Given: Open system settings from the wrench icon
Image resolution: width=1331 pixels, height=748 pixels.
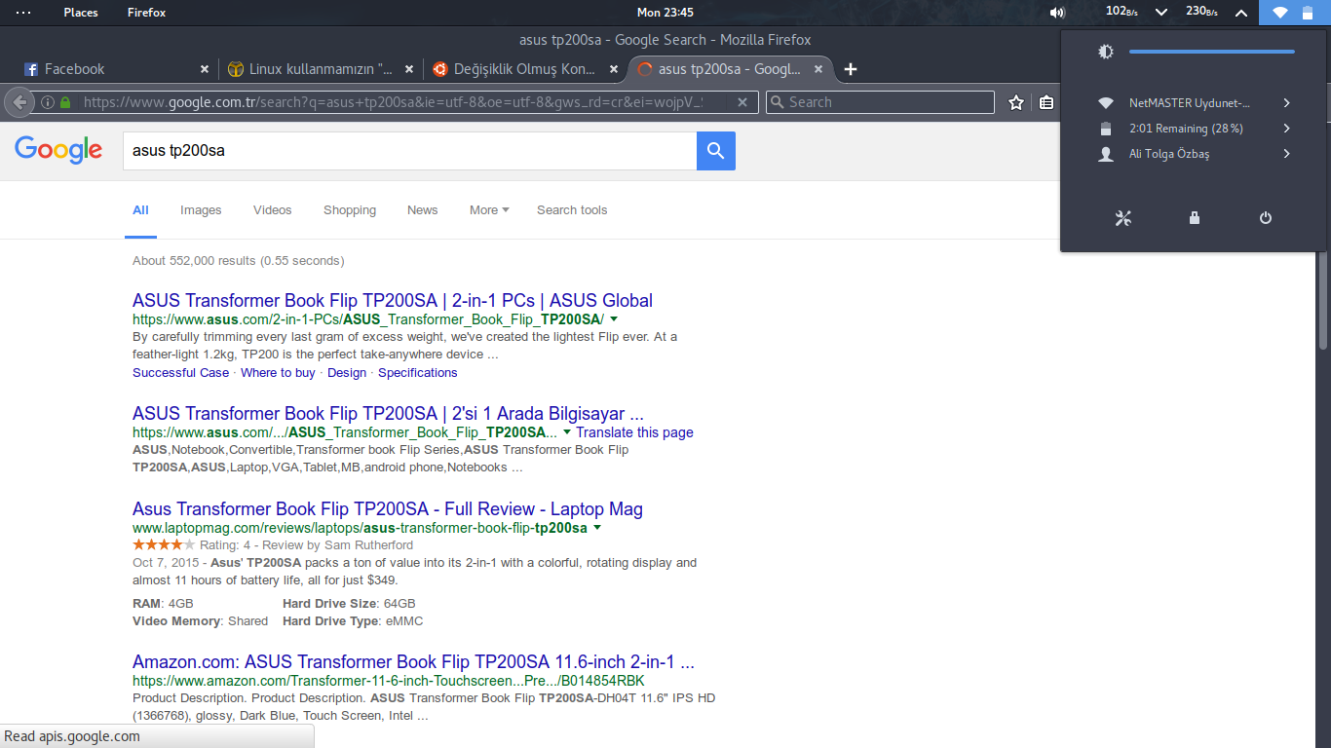Looking at the screenshot, I should point(1123,218).
